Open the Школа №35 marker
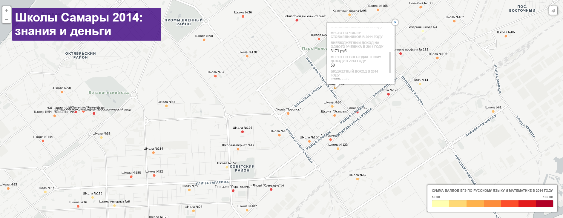563x218 pixels. tap(167, 106)
